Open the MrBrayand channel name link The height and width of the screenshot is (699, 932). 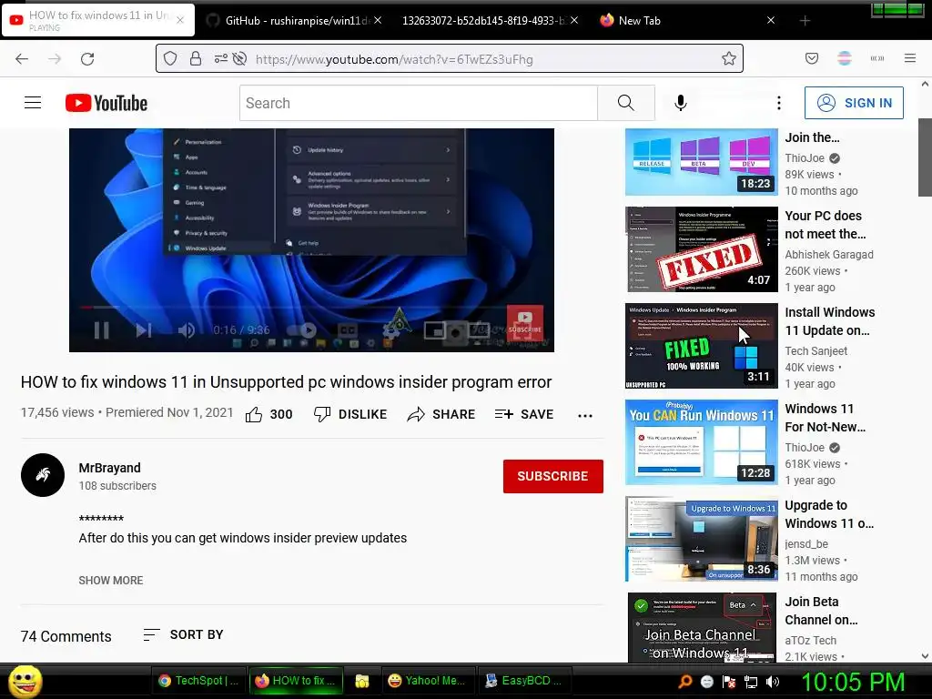coord(110,468)
